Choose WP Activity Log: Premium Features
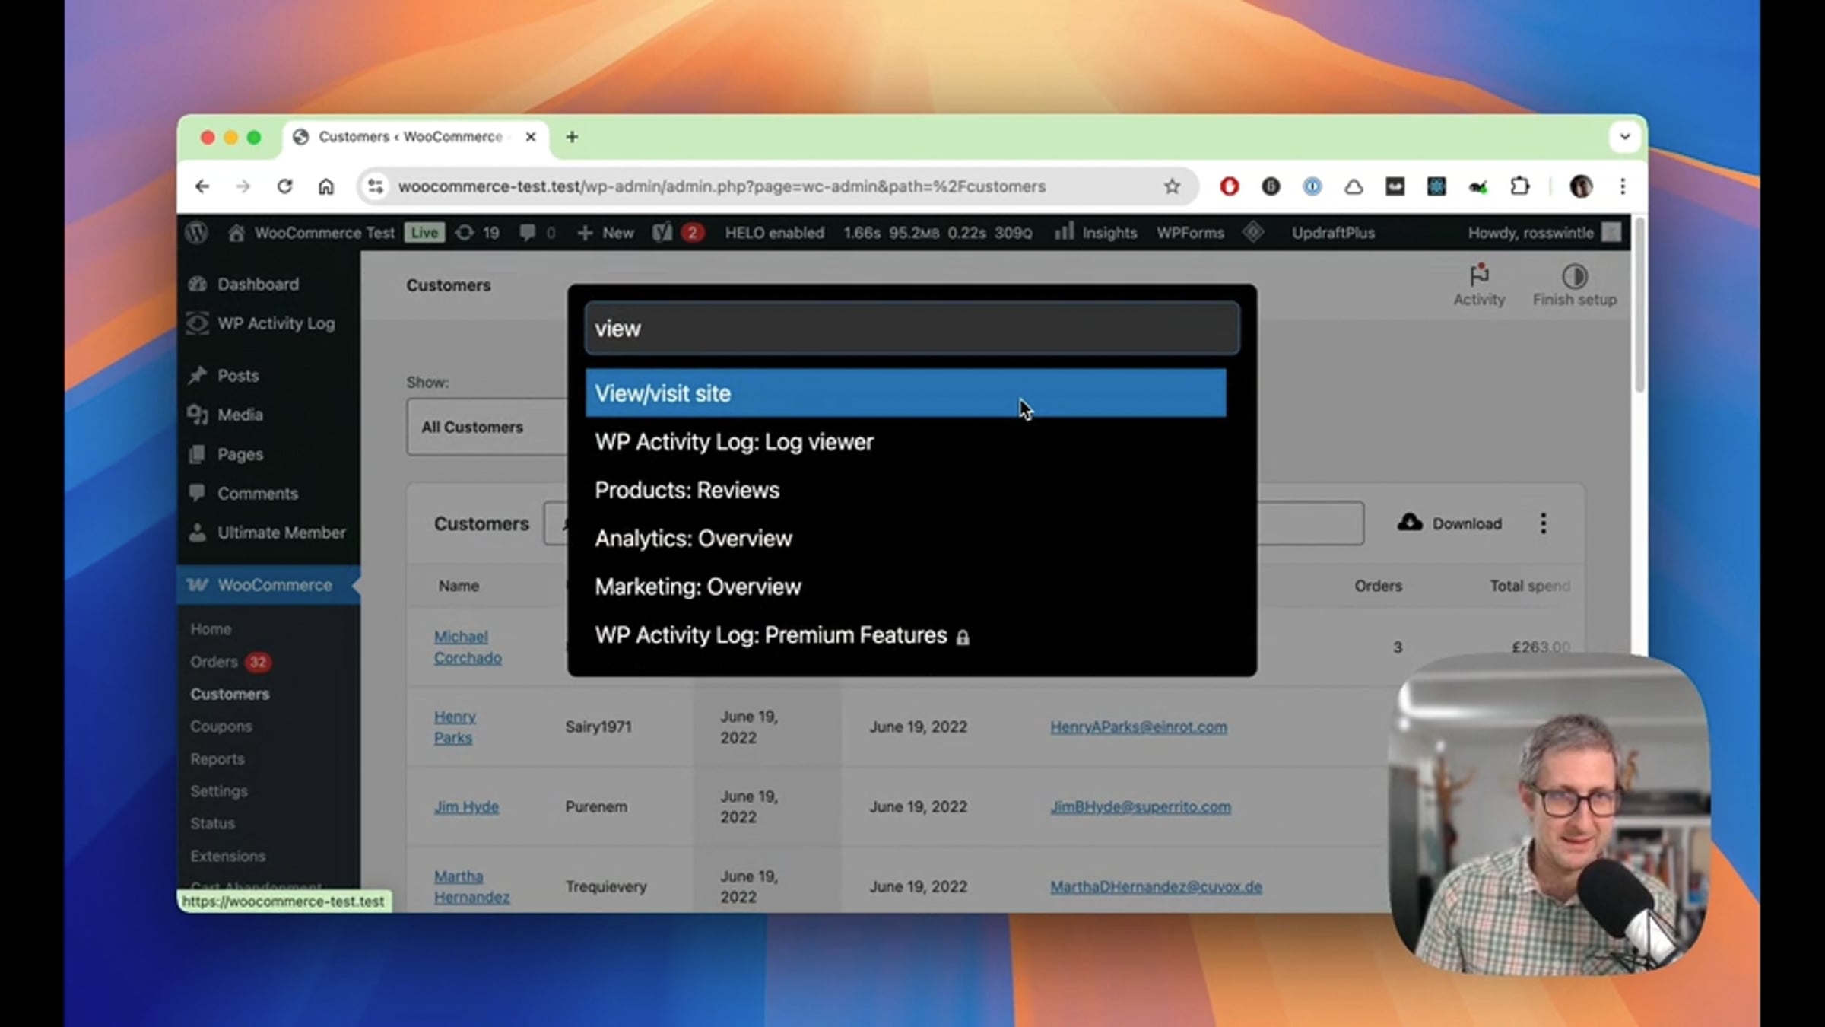 (906, 635)
